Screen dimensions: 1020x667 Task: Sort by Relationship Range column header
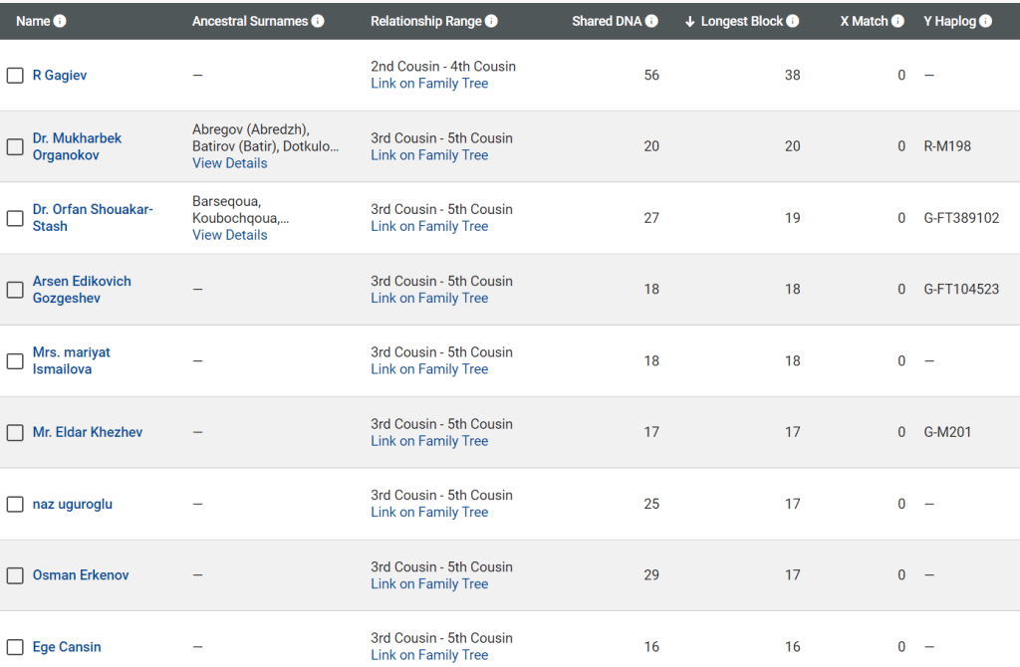425,21
